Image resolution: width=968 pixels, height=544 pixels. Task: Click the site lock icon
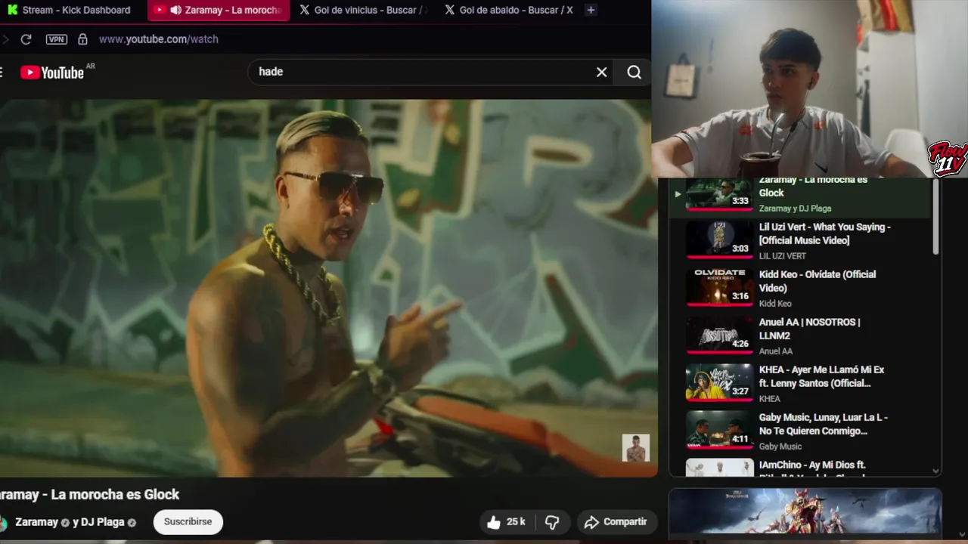[x=82, y=39]
